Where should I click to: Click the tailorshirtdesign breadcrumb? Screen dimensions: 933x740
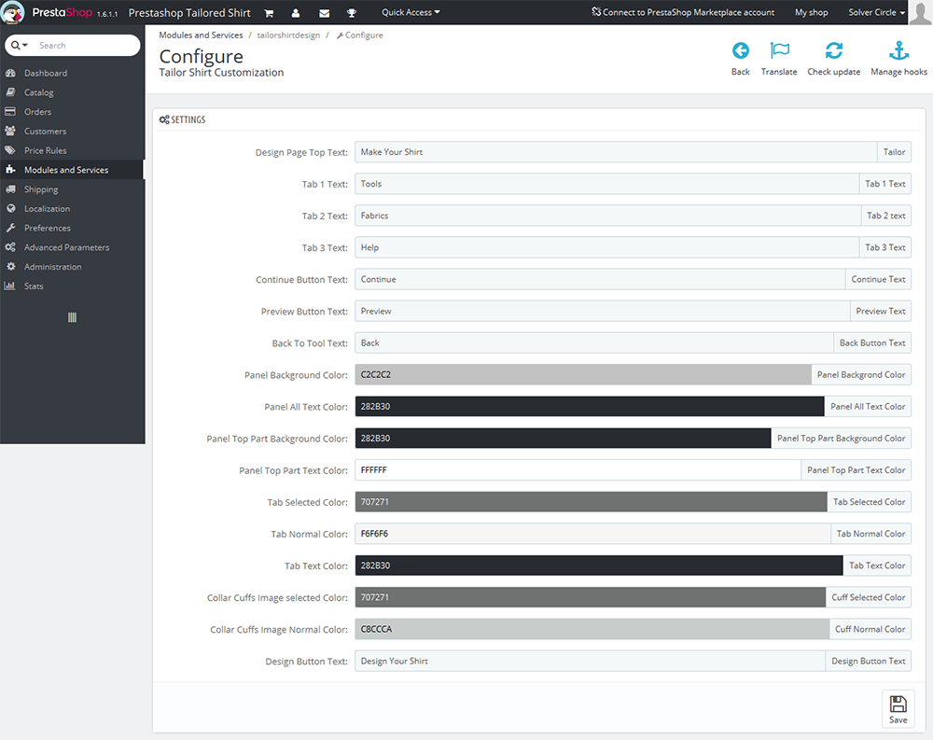(288, 35)
